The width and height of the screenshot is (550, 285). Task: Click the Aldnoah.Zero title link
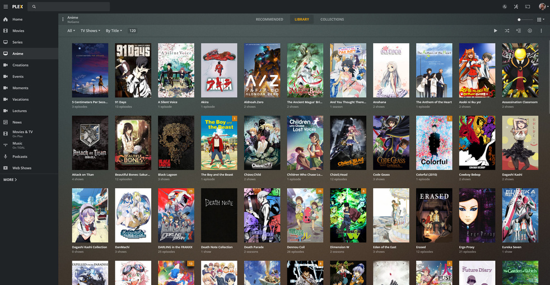[x=254, y=102]
